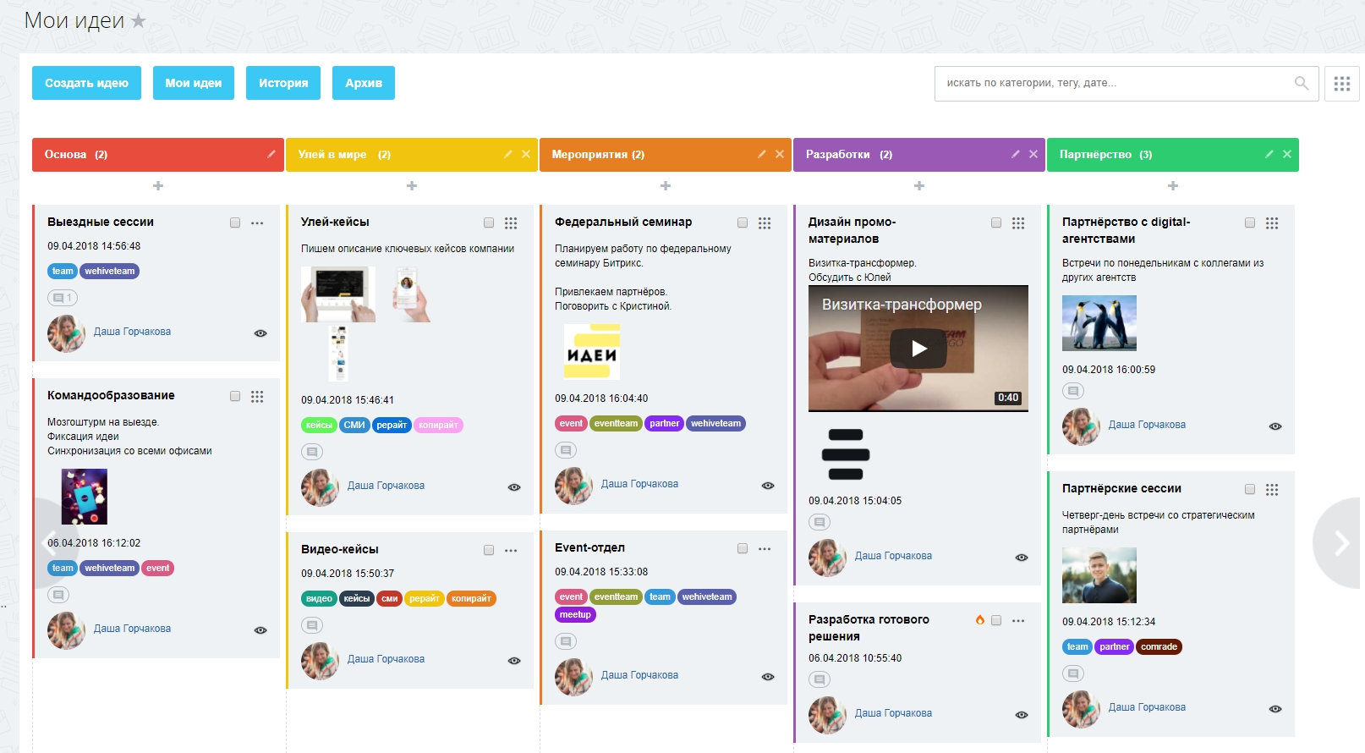Open Даша Горчакова link on Партнёрские сессии
This screenshot has width=1365, height=753.
point(1147,707)
